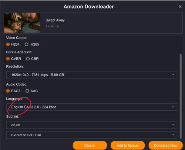Open the Resolution dropdown
185x150 pixels.
pos(92,75)
